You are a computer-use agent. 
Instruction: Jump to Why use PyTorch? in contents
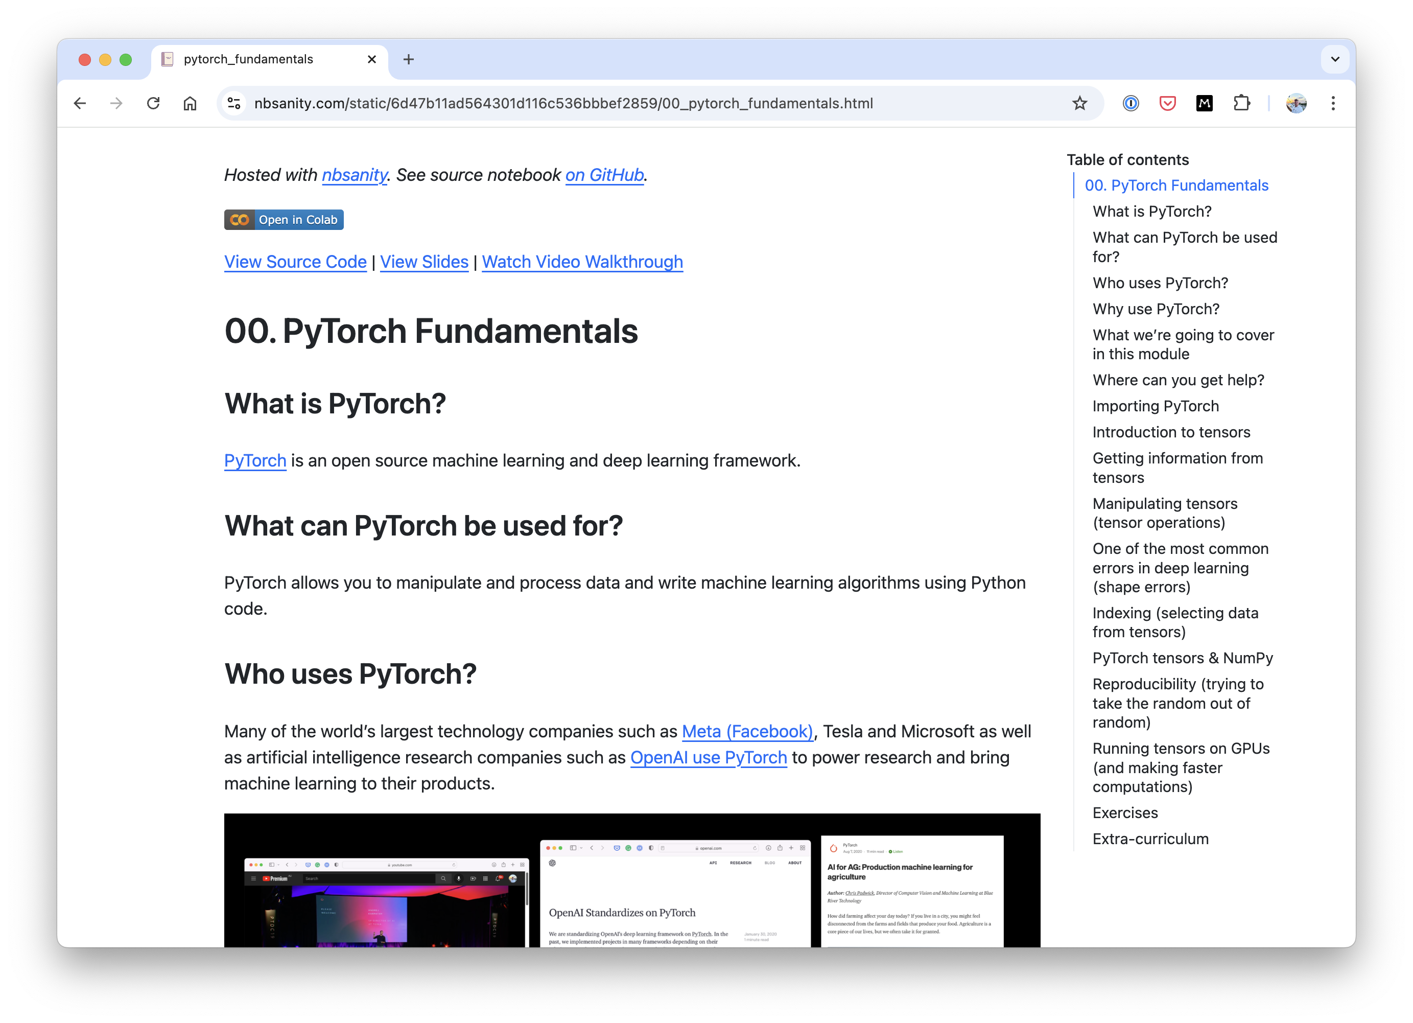[1156, 310]
